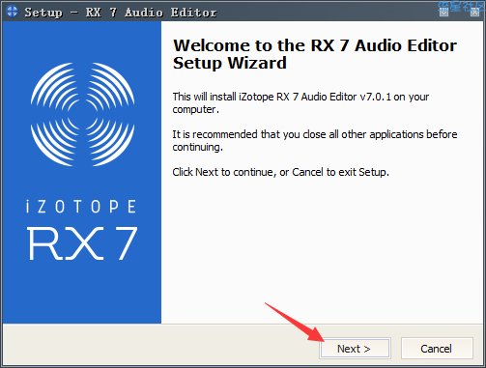The image size is (486, 368).
Task: Click the large RX 7 logo text
Action: tap(82, 243)
